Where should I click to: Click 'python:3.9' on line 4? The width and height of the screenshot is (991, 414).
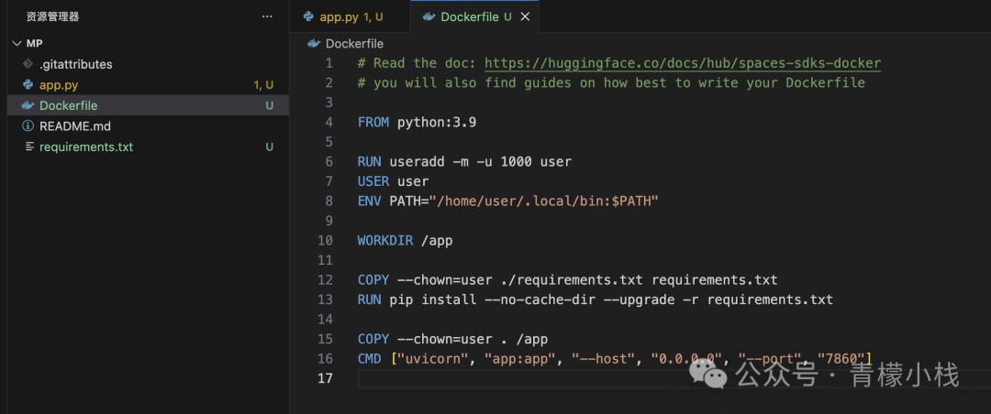pos(437,123)
